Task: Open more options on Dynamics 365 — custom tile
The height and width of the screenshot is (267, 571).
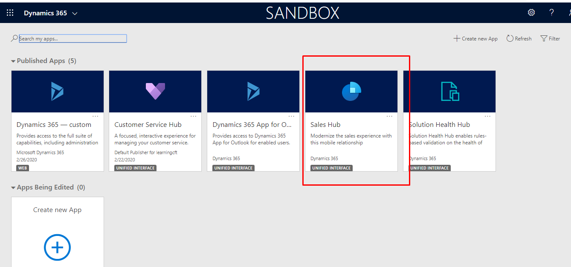Action: [96, 116]
